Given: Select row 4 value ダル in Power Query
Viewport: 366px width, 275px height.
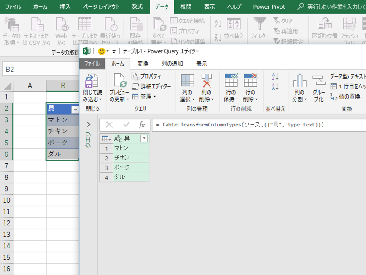Looking at the screenshot, I should coord(131,177).
